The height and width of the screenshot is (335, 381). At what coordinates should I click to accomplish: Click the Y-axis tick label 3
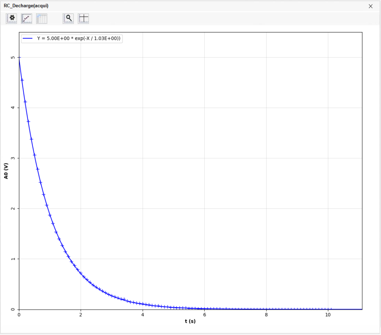pyautogui.click(x=13, y=158)
